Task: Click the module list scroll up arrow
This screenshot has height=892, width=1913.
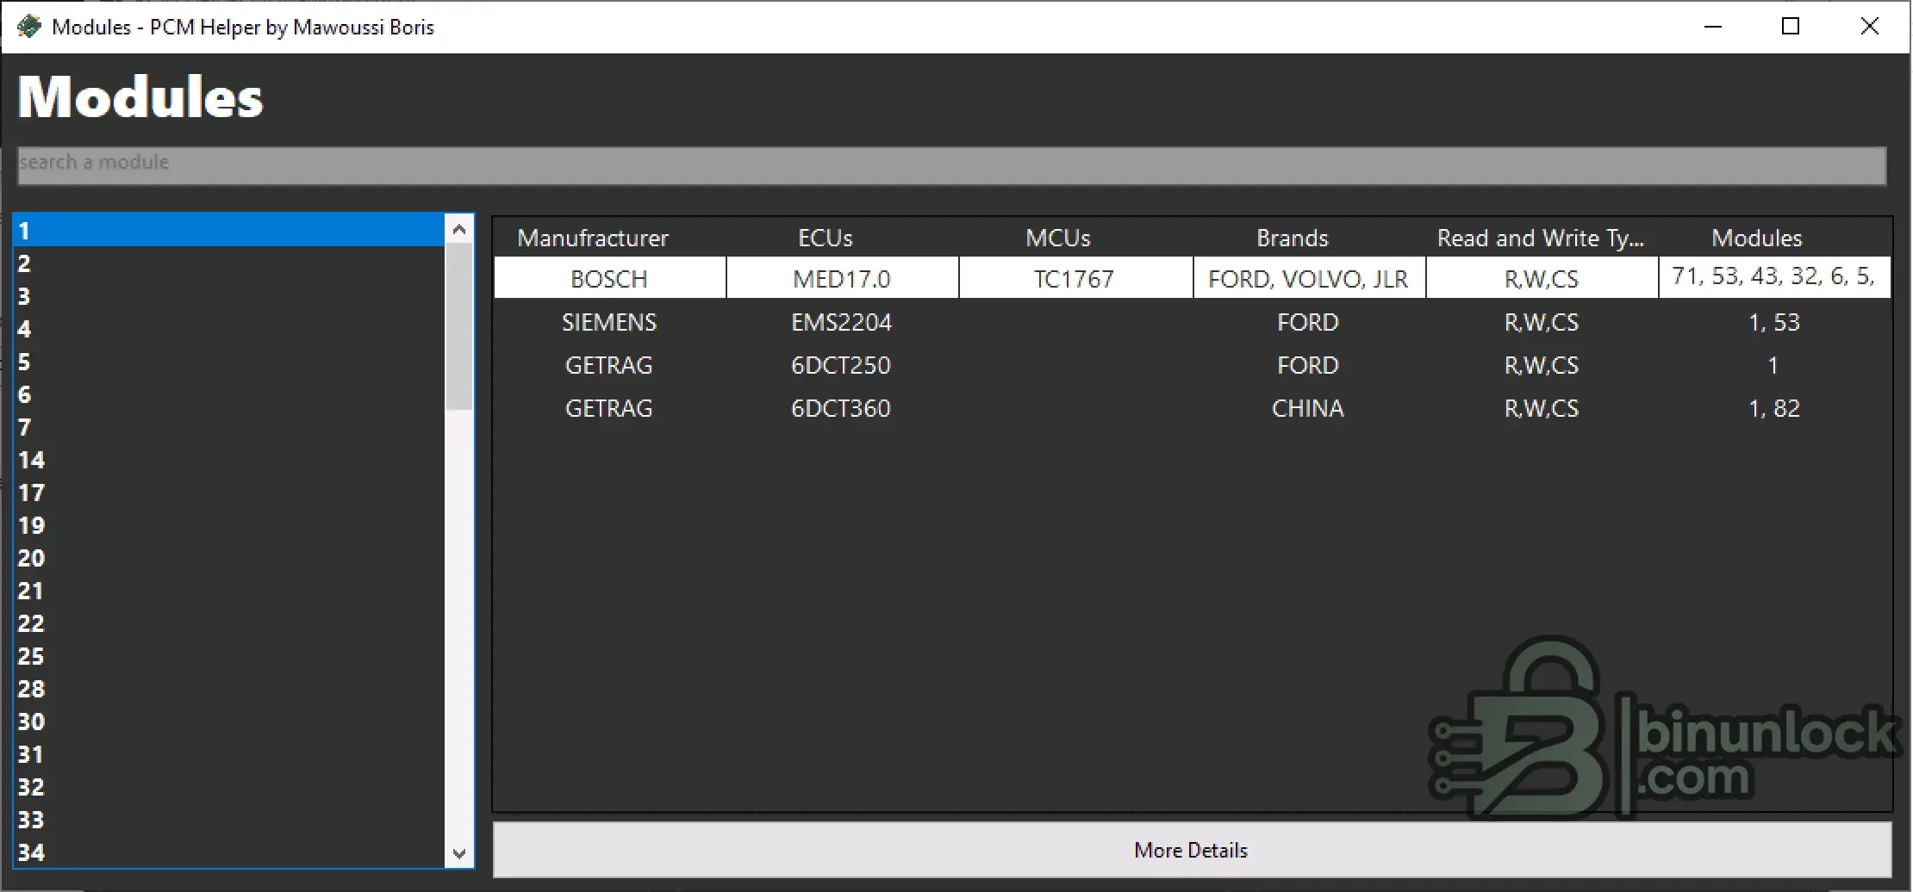Action: 459,229
